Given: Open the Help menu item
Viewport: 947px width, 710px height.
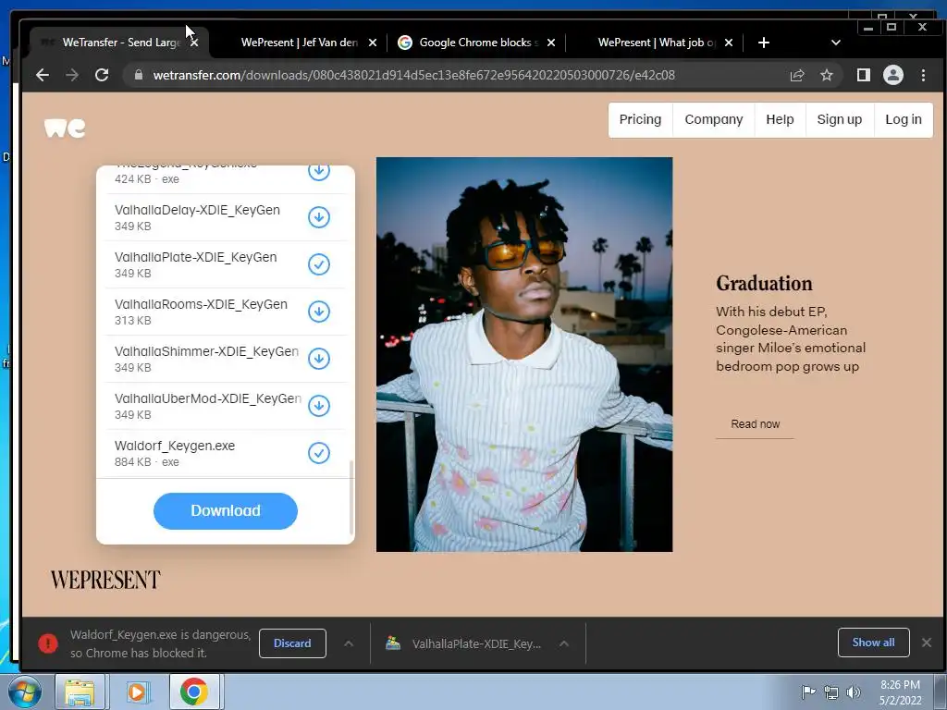Looking at the screenshot, I should point(780,119).
